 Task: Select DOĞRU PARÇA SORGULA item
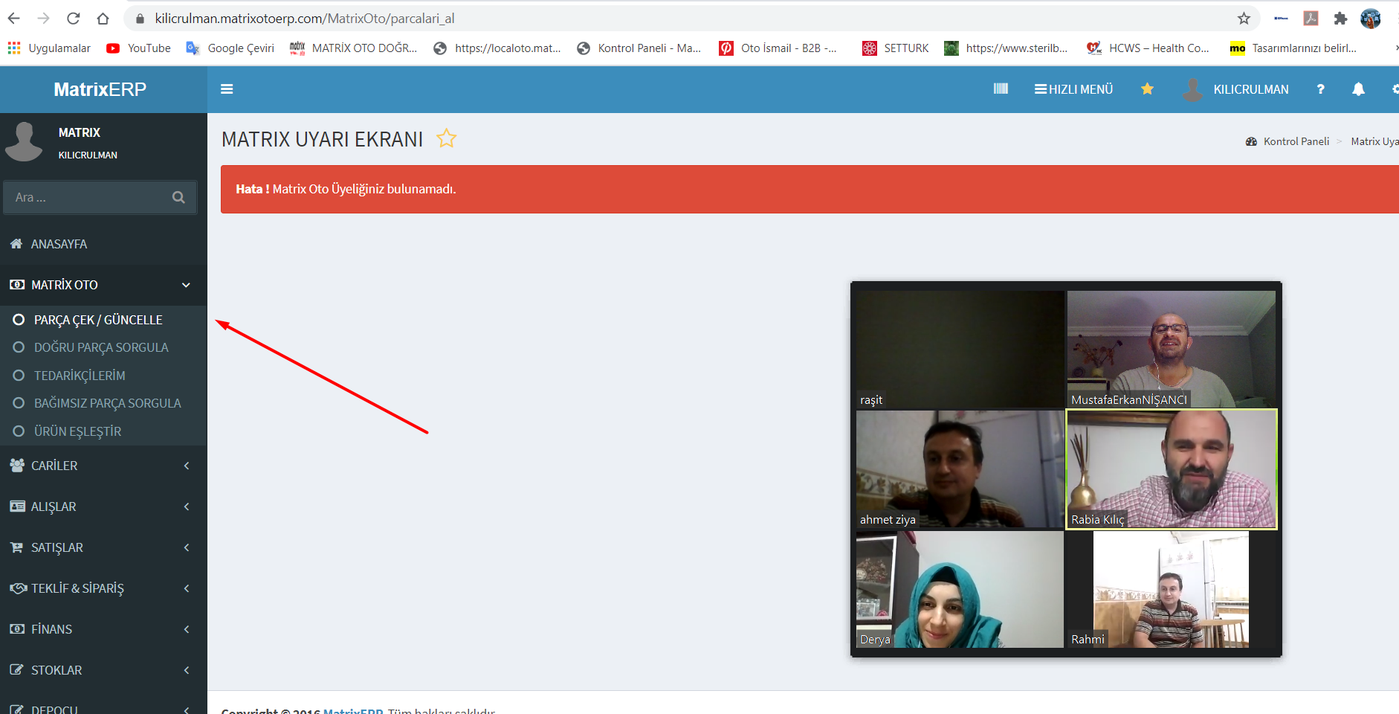pyautogui.click(x=101, y=347)
